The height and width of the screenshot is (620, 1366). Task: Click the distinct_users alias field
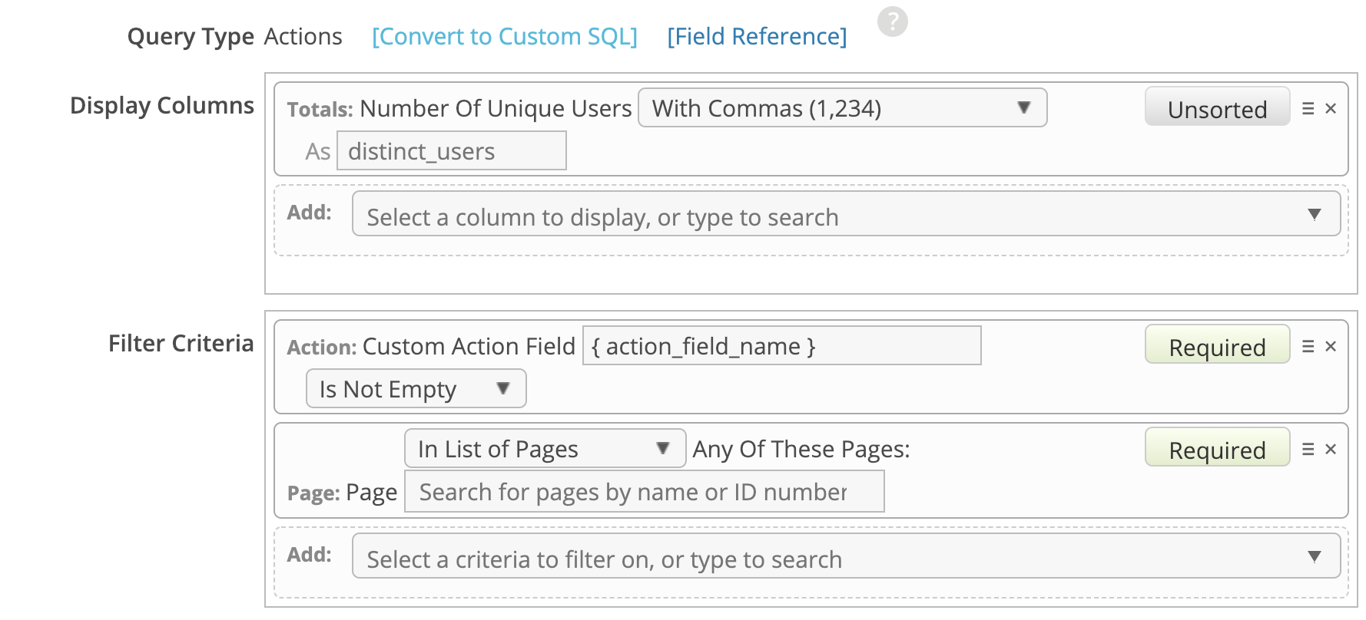click(452, 150)
